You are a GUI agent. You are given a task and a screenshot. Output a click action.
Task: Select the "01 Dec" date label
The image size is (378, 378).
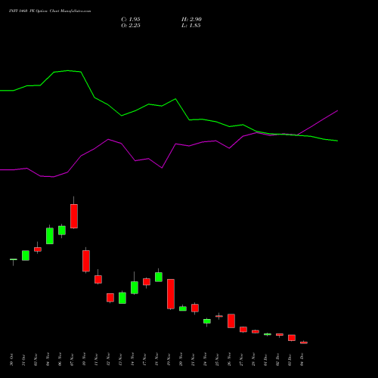tap(265, 360)
